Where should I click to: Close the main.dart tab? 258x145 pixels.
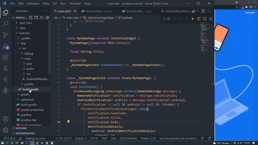point(75,11)
